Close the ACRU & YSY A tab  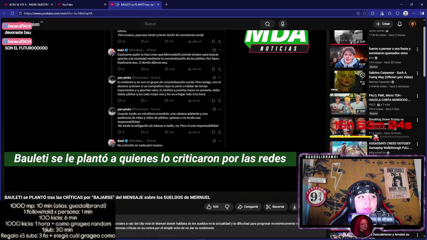tap(52, 4)
